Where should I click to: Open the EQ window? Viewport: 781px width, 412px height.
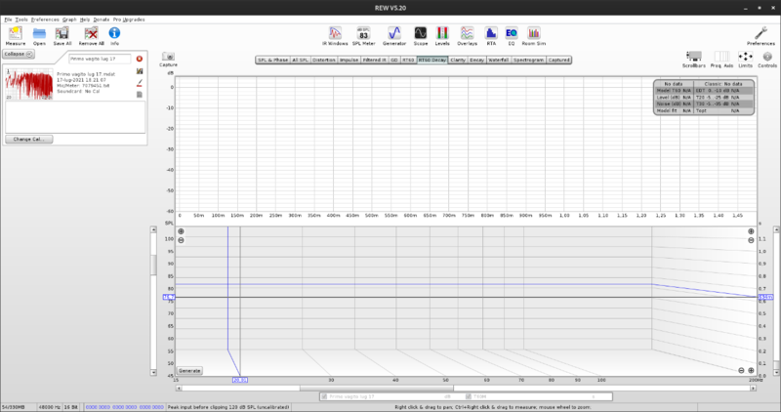511,34
